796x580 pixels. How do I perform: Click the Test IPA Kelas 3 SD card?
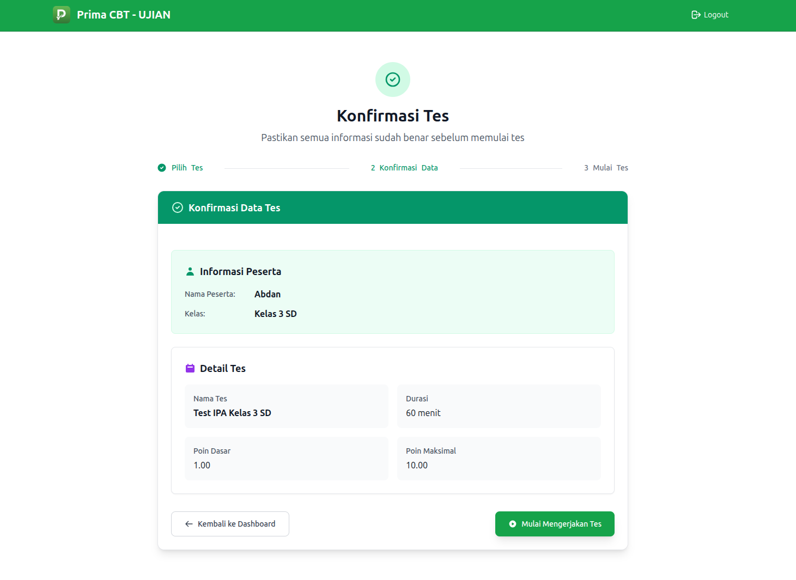click(x=287, y=406)
